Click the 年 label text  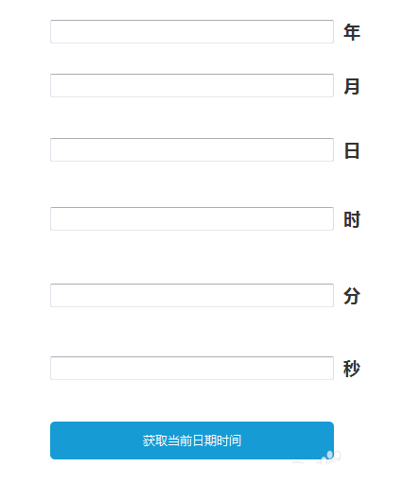(352, 32)
